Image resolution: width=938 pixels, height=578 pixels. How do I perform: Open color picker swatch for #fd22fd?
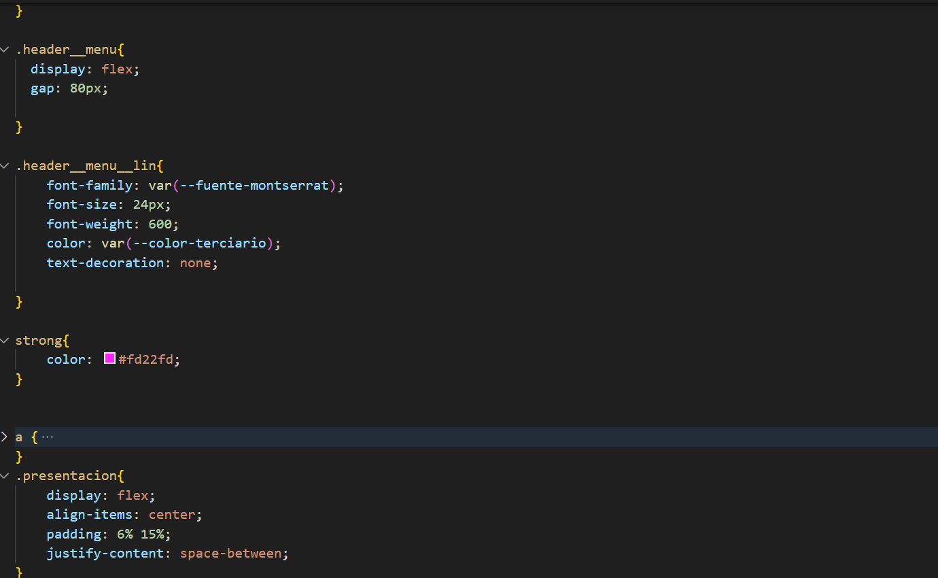[x=109, y=358]
